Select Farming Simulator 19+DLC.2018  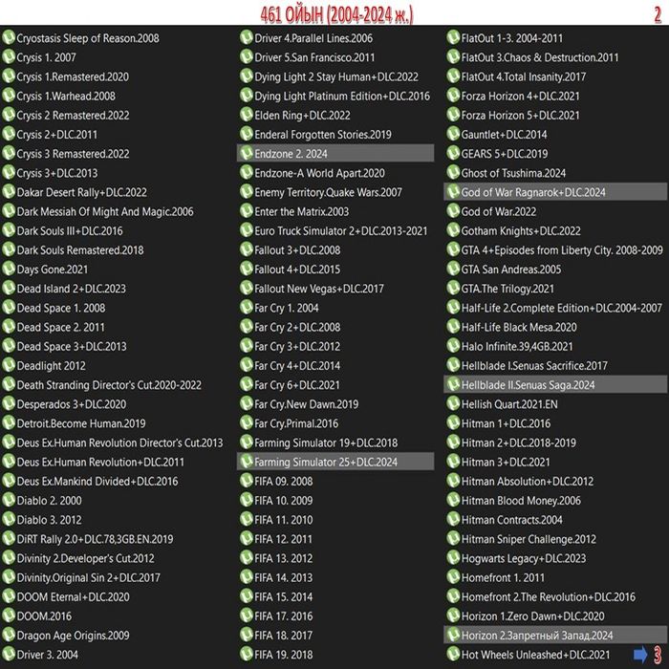pyautogui.click(x=326, y=442)
